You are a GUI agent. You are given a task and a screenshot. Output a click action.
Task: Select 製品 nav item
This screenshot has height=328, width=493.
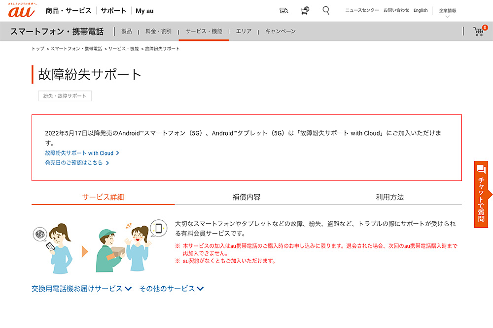click(x=127, y=31)
